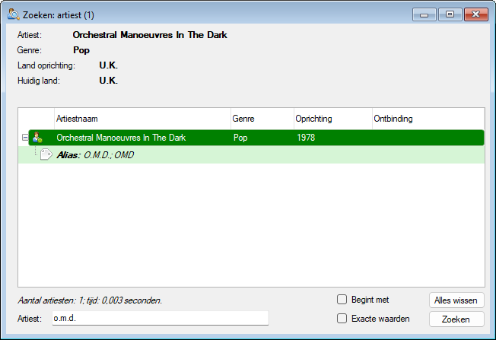Click the Alles wissen button
The height and width of the screenshot is (340, 496).
pos(456,300)
